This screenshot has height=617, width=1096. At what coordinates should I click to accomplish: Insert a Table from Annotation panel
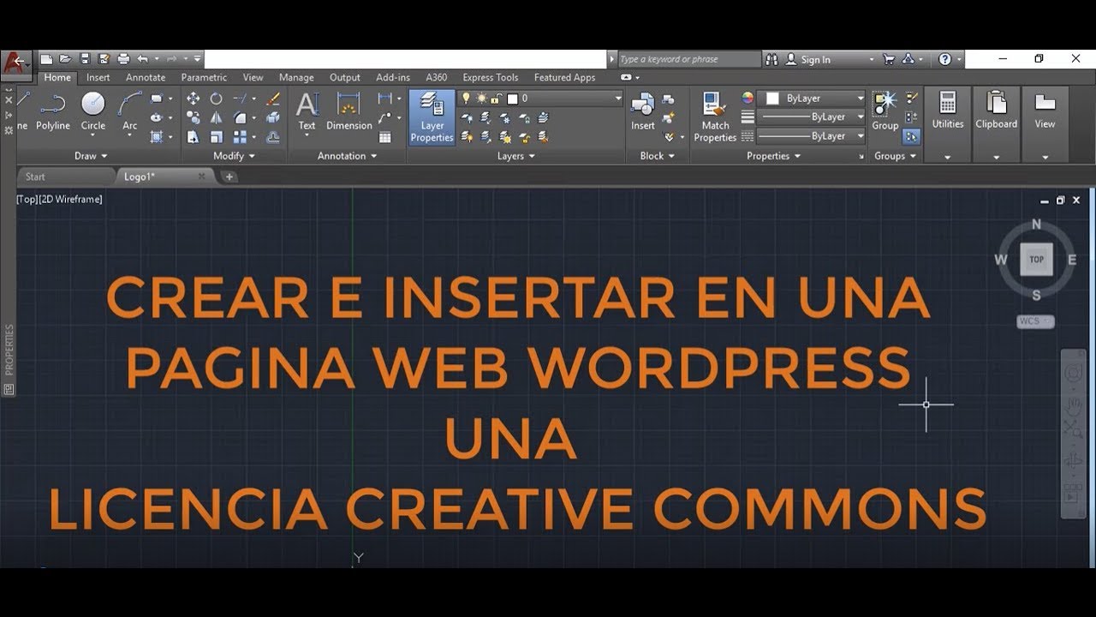385,136
